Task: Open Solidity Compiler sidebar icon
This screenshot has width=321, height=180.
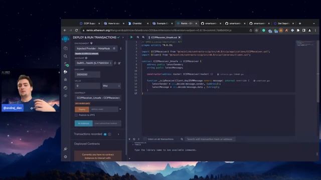Action: coord(66,64)
